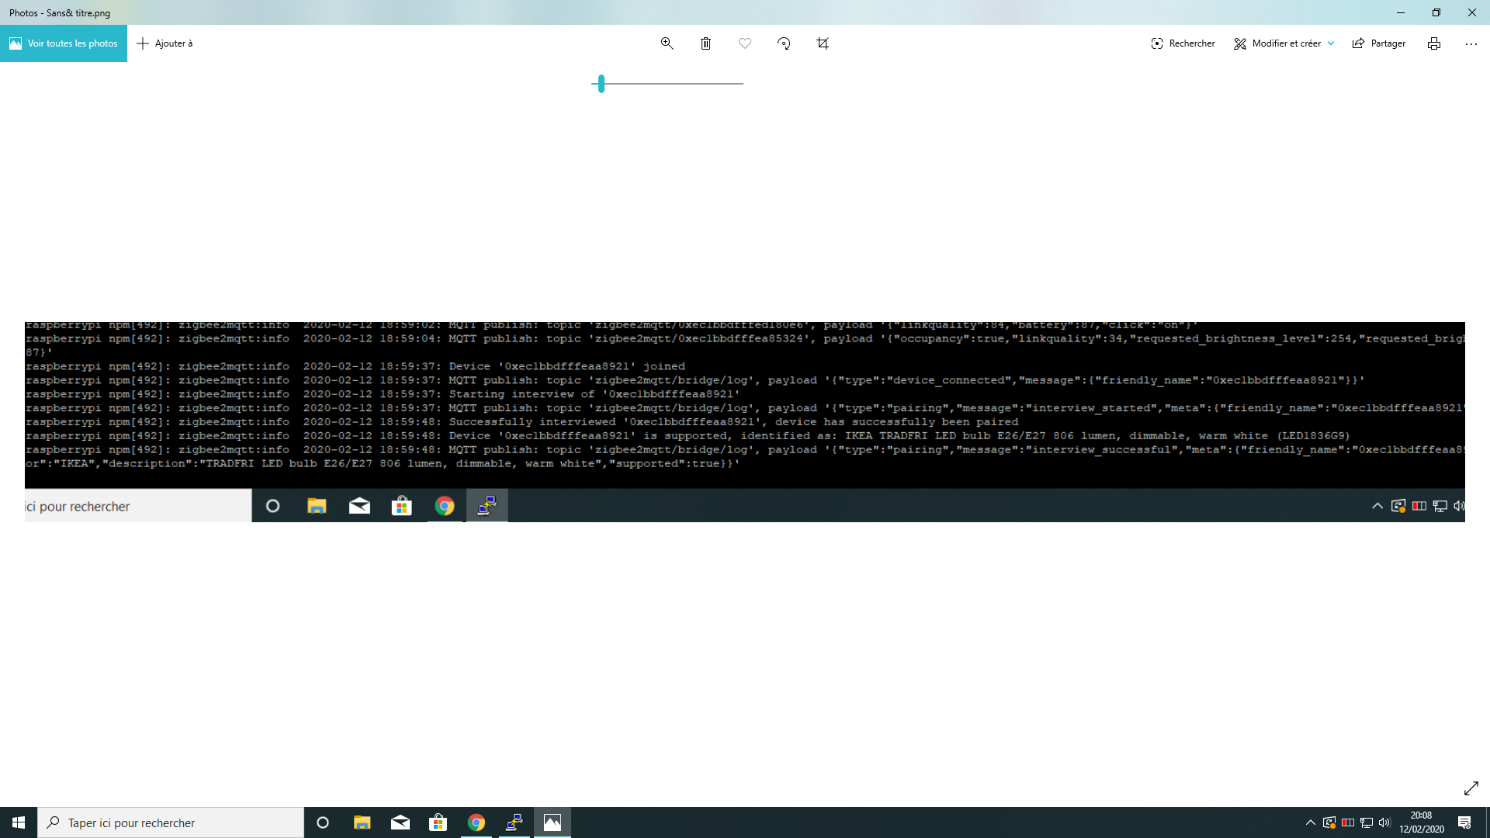Mute audio via the volume icon in the tray
Image resolution: width=1490 pixels, height=838 pixels.
(x=1384, y=822)
